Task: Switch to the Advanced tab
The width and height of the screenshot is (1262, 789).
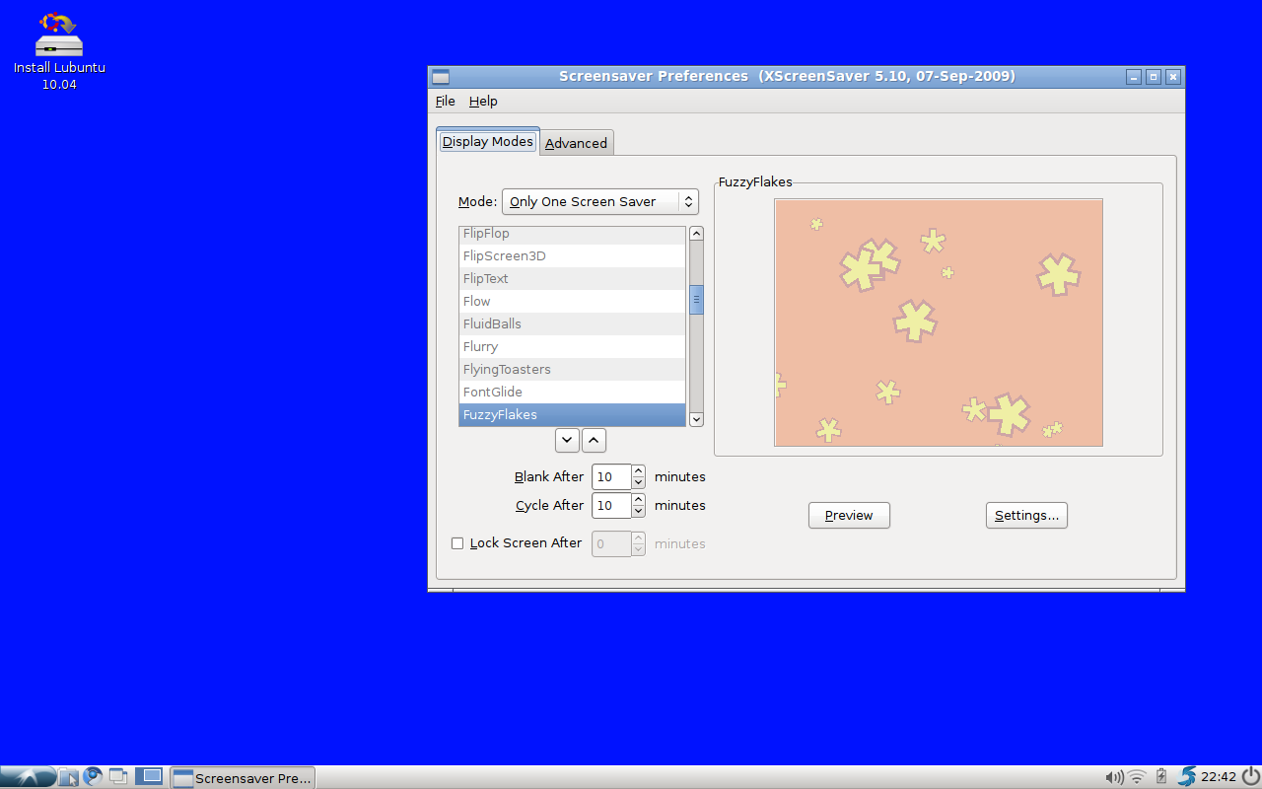Action: coord(576,143)
